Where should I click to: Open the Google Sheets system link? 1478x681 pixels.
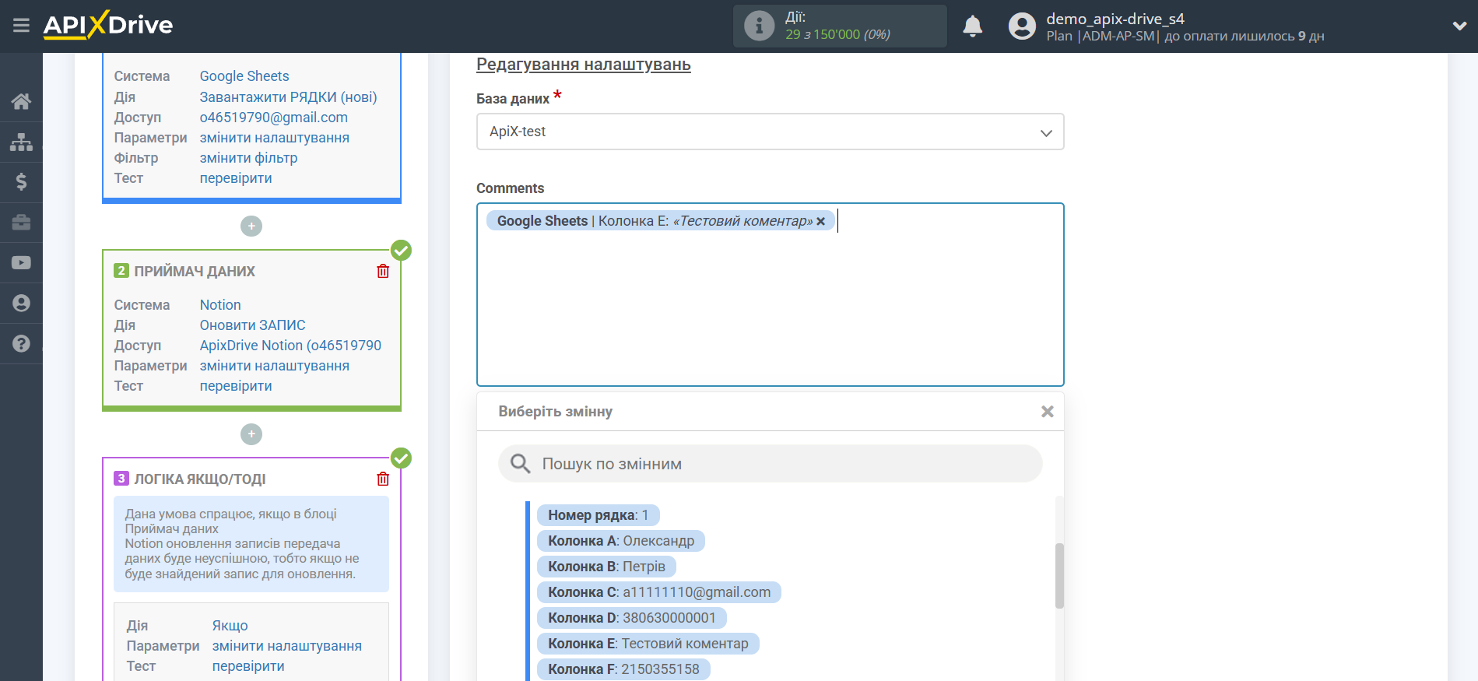244,76
